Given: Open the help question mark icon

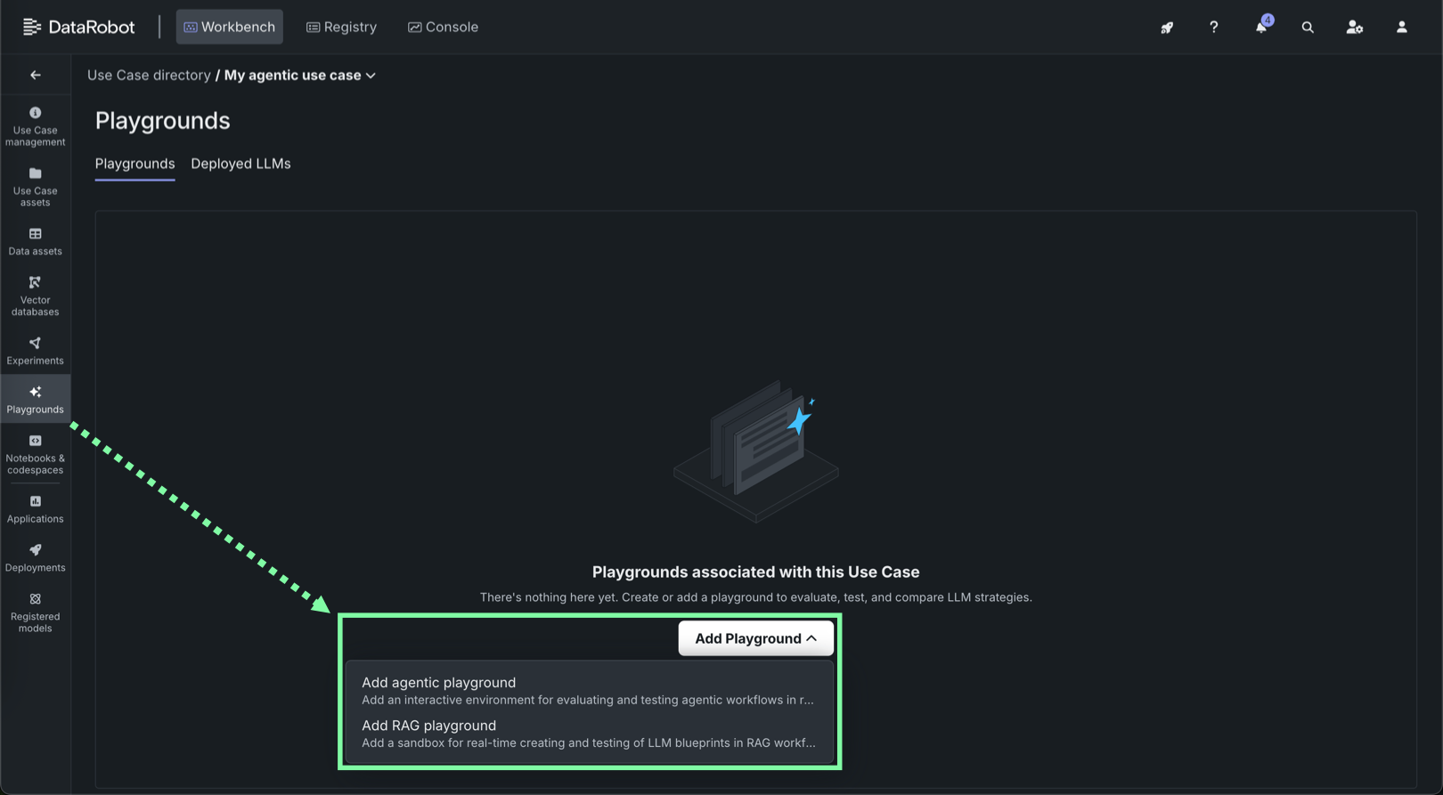Looking at the screenshot, I should pos(1213,28).
